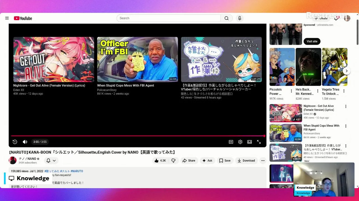Click Visit site on sponsored ad

pos(312,41)
